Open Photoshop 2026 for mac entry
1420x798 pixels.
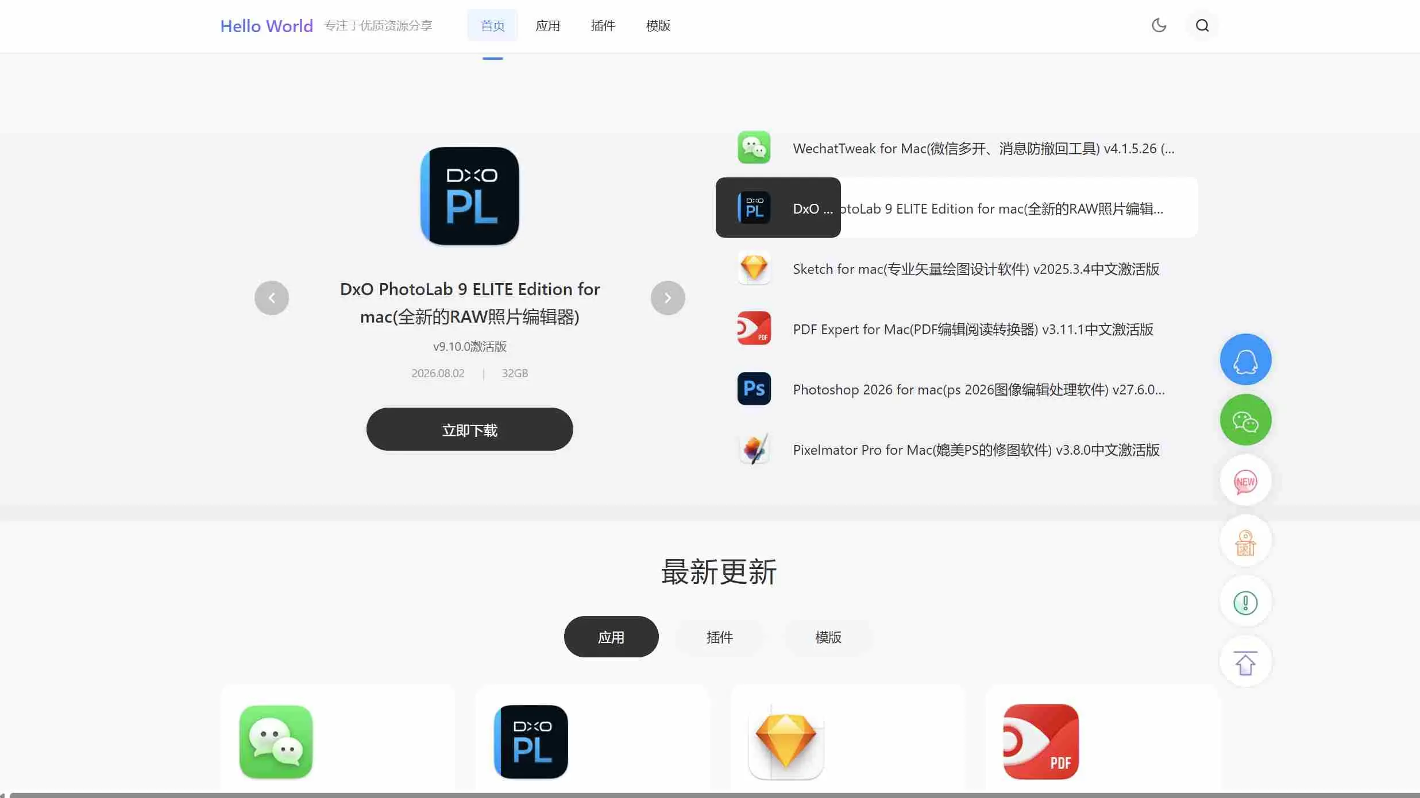957,389
